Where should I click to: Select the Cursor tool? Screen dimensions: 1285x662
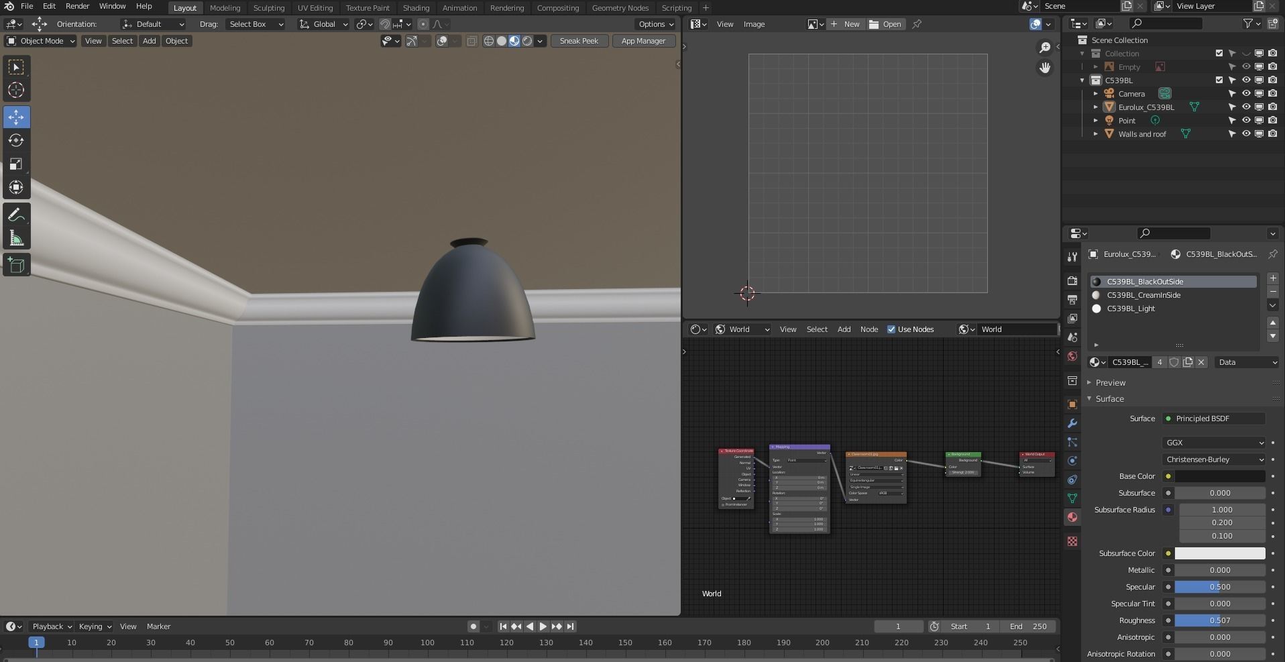point(16,90)
